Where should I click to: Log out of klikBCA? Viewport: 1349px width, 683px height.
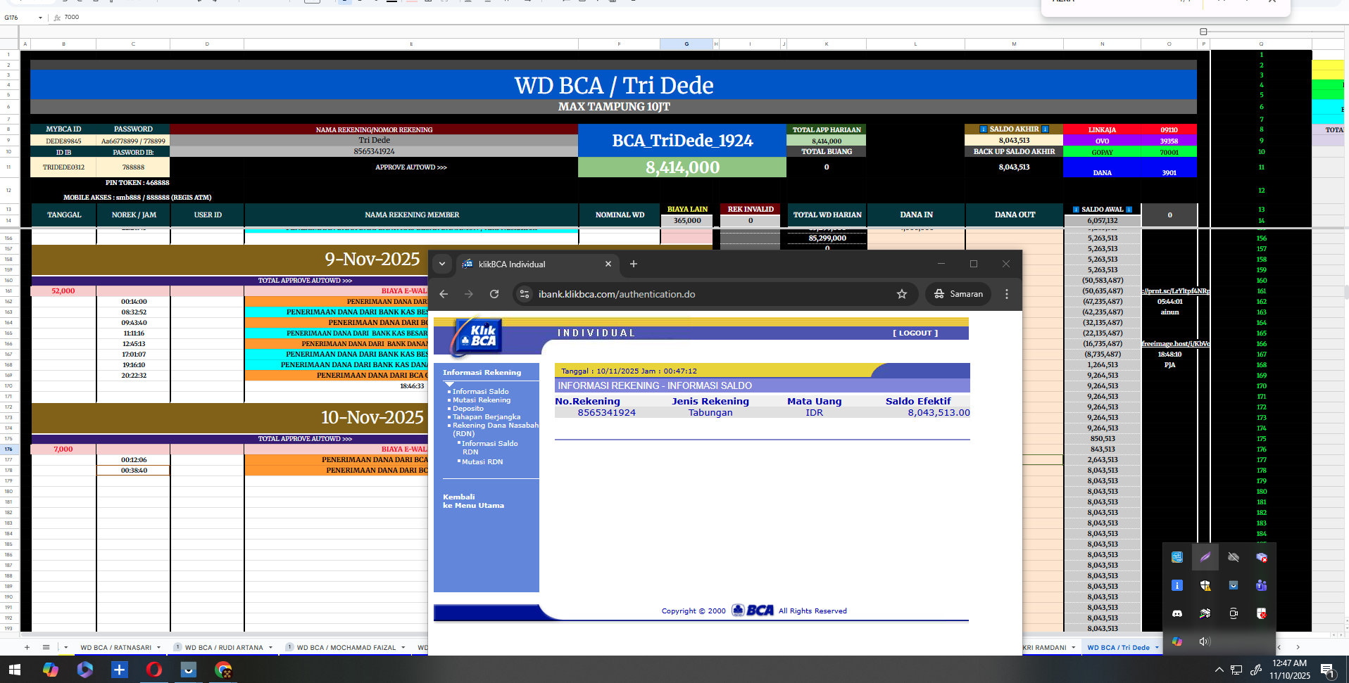(x=915, y=333)
